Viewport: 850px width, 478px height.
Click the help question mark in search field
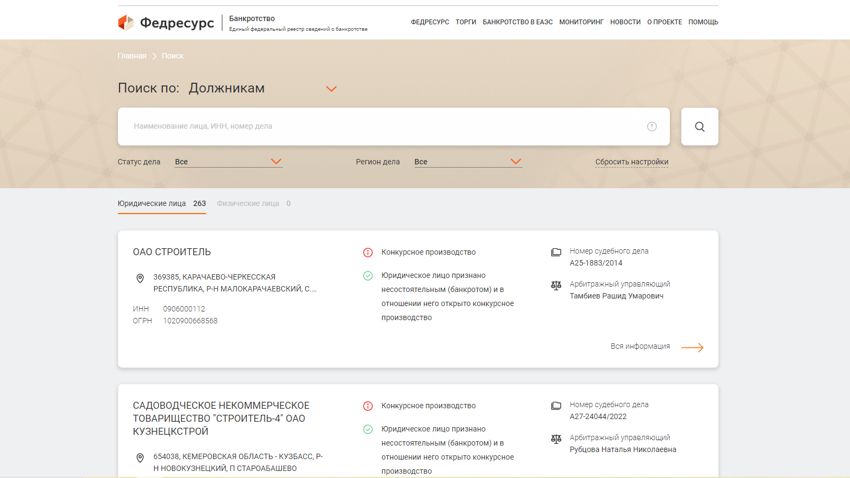(x=652, y=127)
